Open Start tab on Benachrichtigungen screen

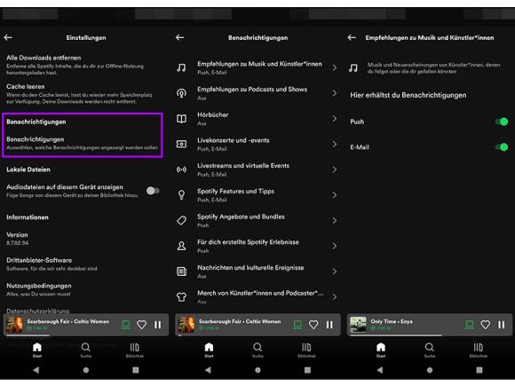[209, 351]
